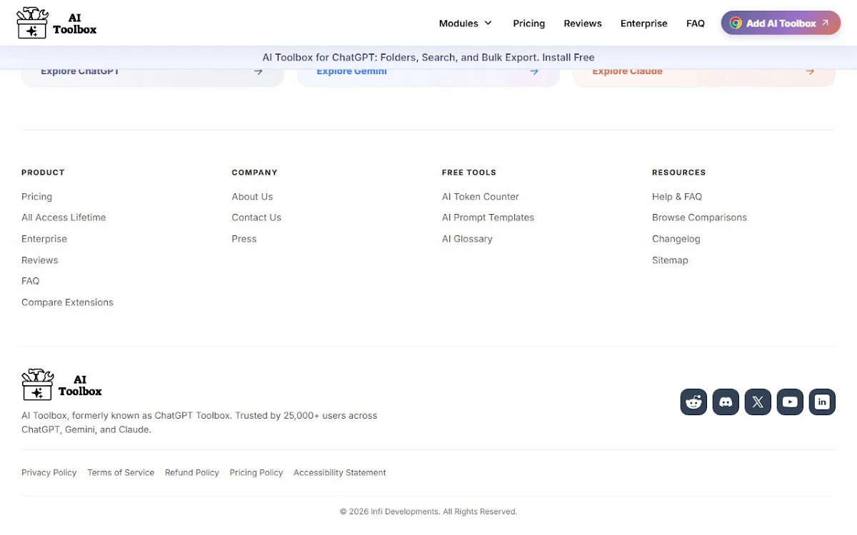Open About Us link
Screen dimensions: 857x535
tap(252, 197)
